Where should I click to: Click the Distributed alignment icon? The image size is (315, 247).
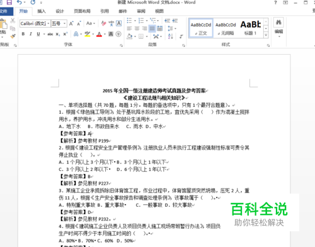click(160, 28)
